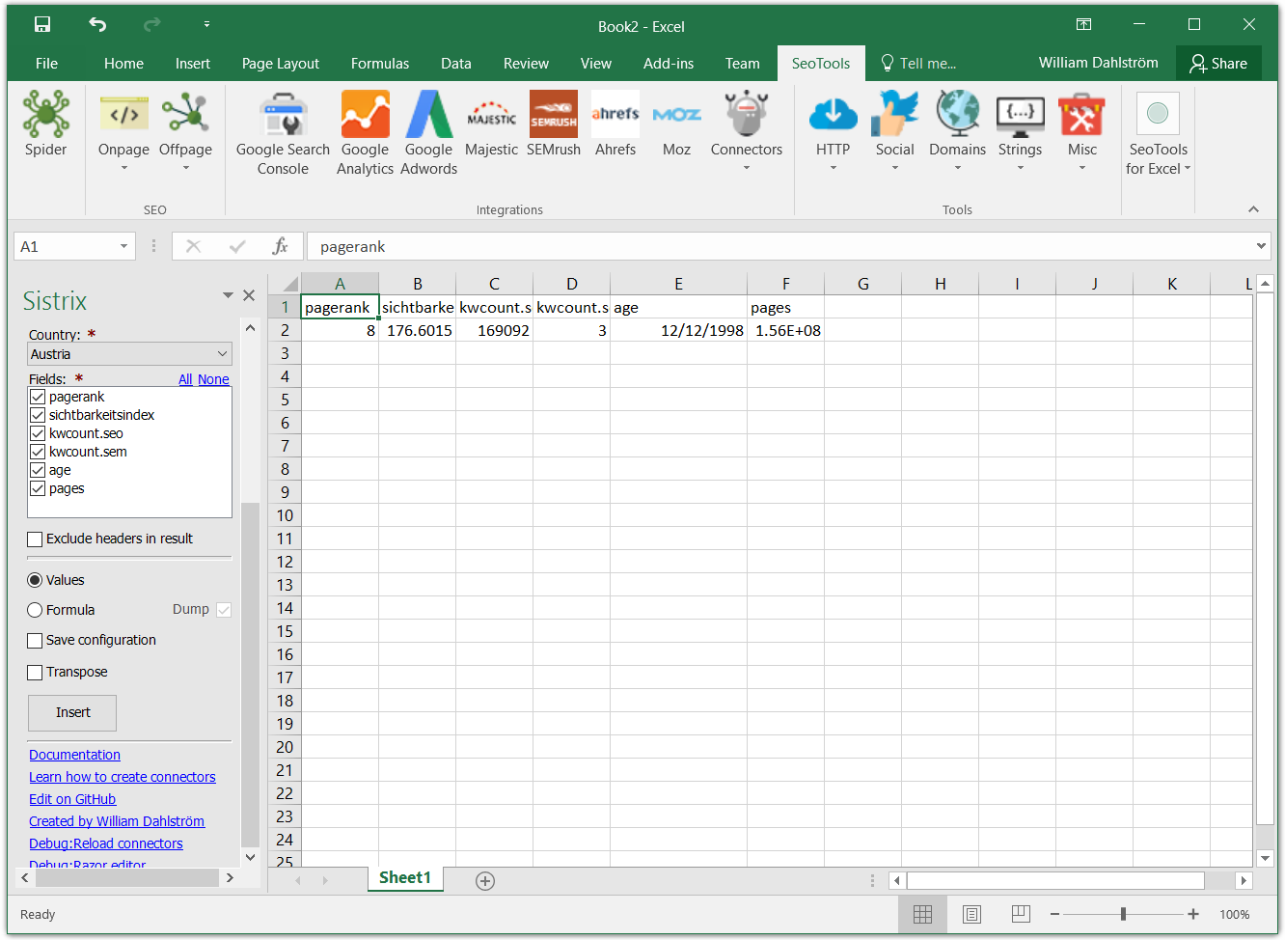Open the Domains tools menu
The width and height of the screenshot is (1285, 940).
coord(957,132)
